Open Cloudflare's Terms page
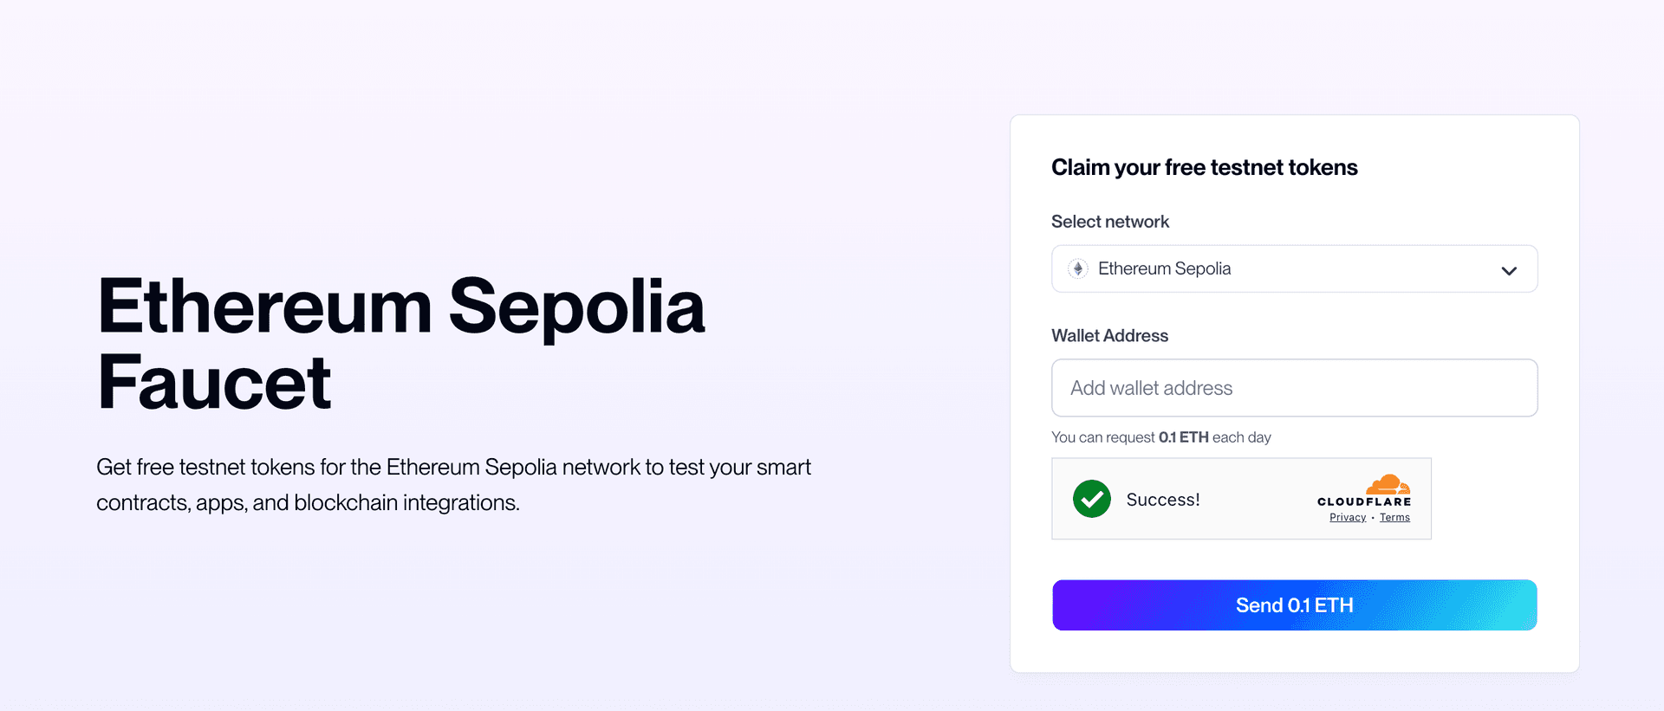 [1395, 516]
